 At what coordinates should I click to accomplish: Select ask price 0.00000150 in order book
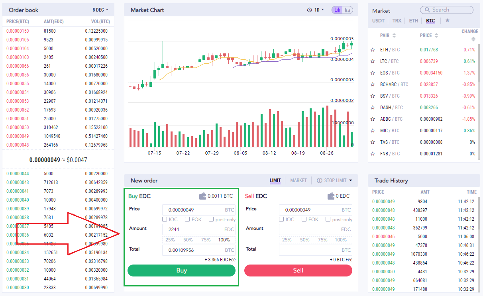[x=18, y=31]
